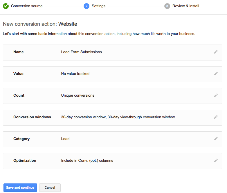Click the gray step 3 circle
This screenshot has height=193, width=227.
pyautogui.click(x=167, y=6)
